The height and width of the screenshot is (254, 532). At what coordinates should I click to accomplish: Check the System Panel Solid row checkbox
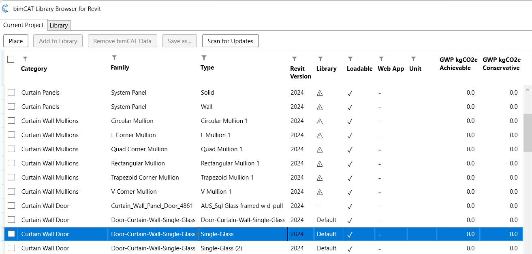click(11, 93)
